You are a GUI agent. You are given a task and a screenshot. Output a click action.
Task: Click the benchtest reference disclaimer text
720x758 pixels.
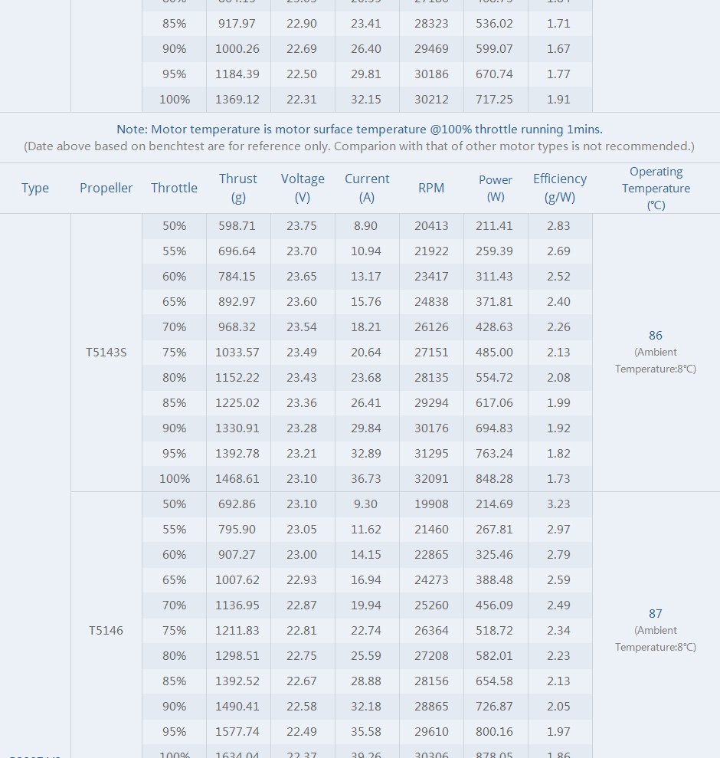pos(359,146)
